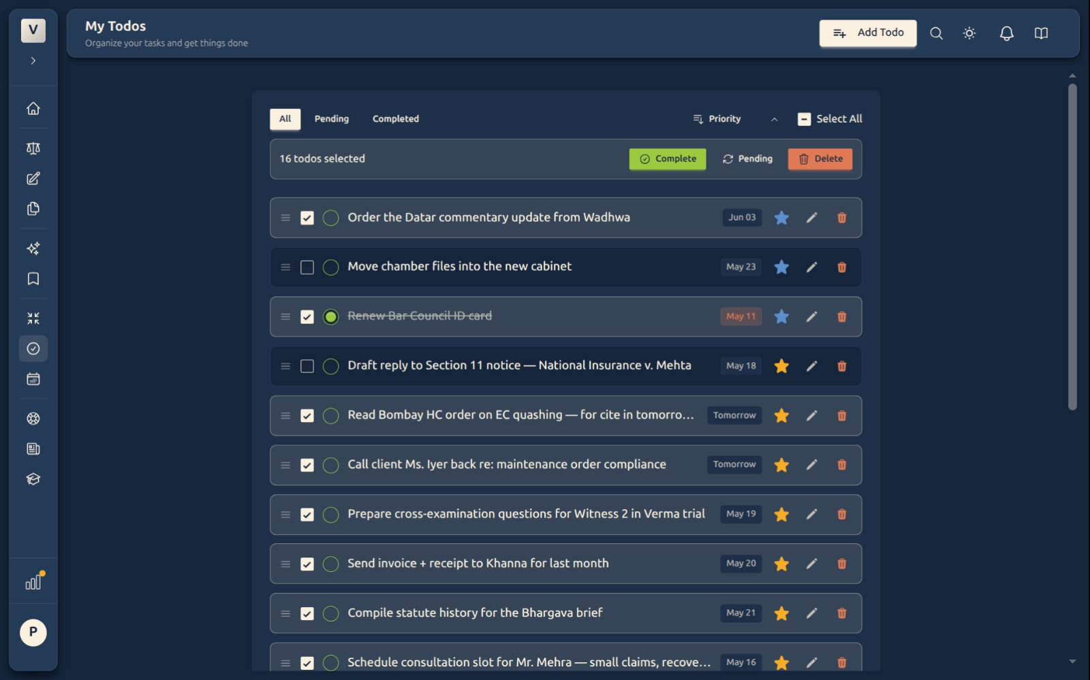1090x680 pixels.
Task: Click the drag handle on Prepare cross-examination row
Action: coord(285,515)
